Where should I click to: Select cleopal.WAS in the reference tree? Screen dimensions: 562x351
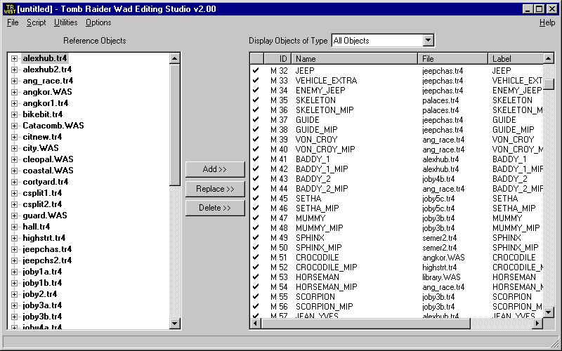[48, 159]
